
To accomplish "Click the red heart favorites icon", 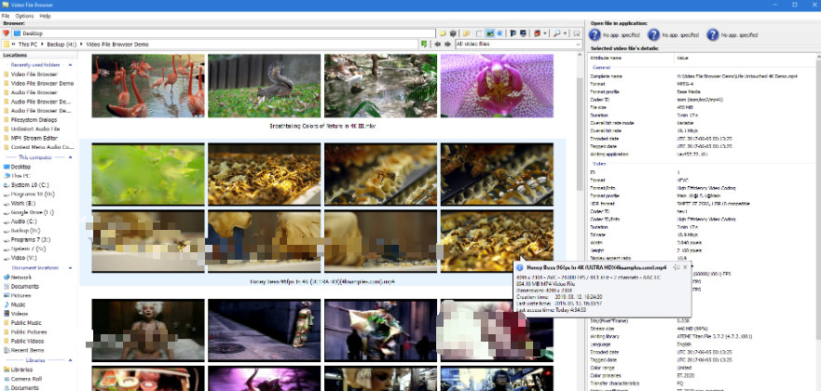I will point(7,34).
